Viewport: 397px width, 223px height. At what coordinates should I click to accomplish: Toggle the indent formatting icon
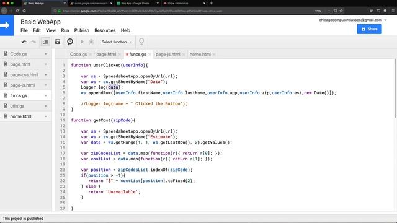(x=45, y=42)
